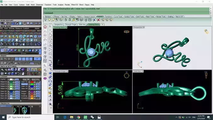Select the pointer arrow tool

click(50, 26)
